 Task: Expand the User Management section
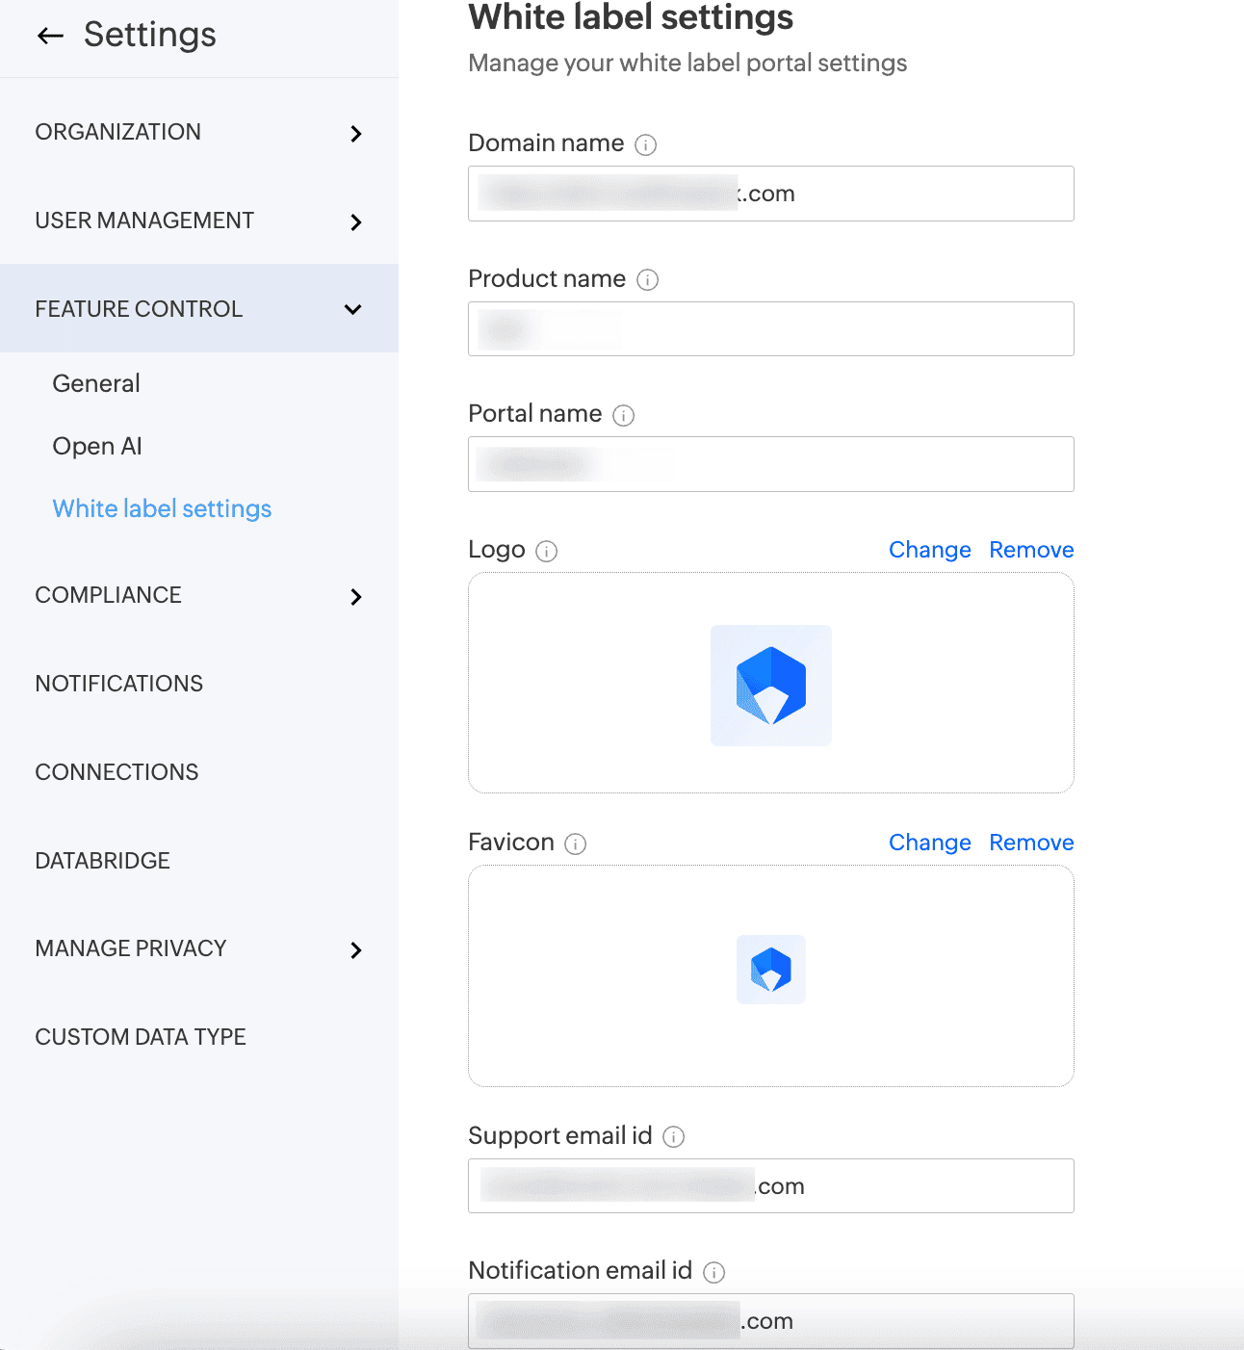[355, 222]
